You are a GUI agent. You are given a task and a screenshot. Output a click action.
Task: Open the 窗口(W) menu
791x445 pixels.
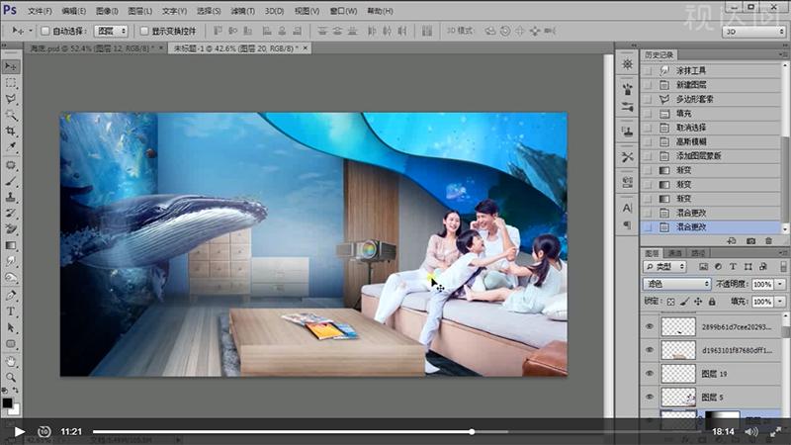point(343,11)
